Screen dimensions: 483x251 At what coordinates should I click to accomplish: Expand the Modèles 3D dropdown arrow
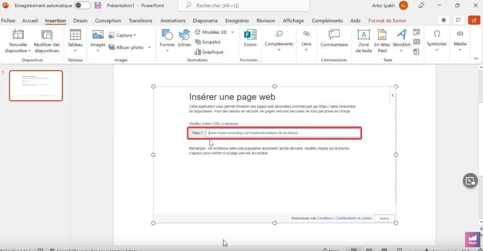coord(233,32)
